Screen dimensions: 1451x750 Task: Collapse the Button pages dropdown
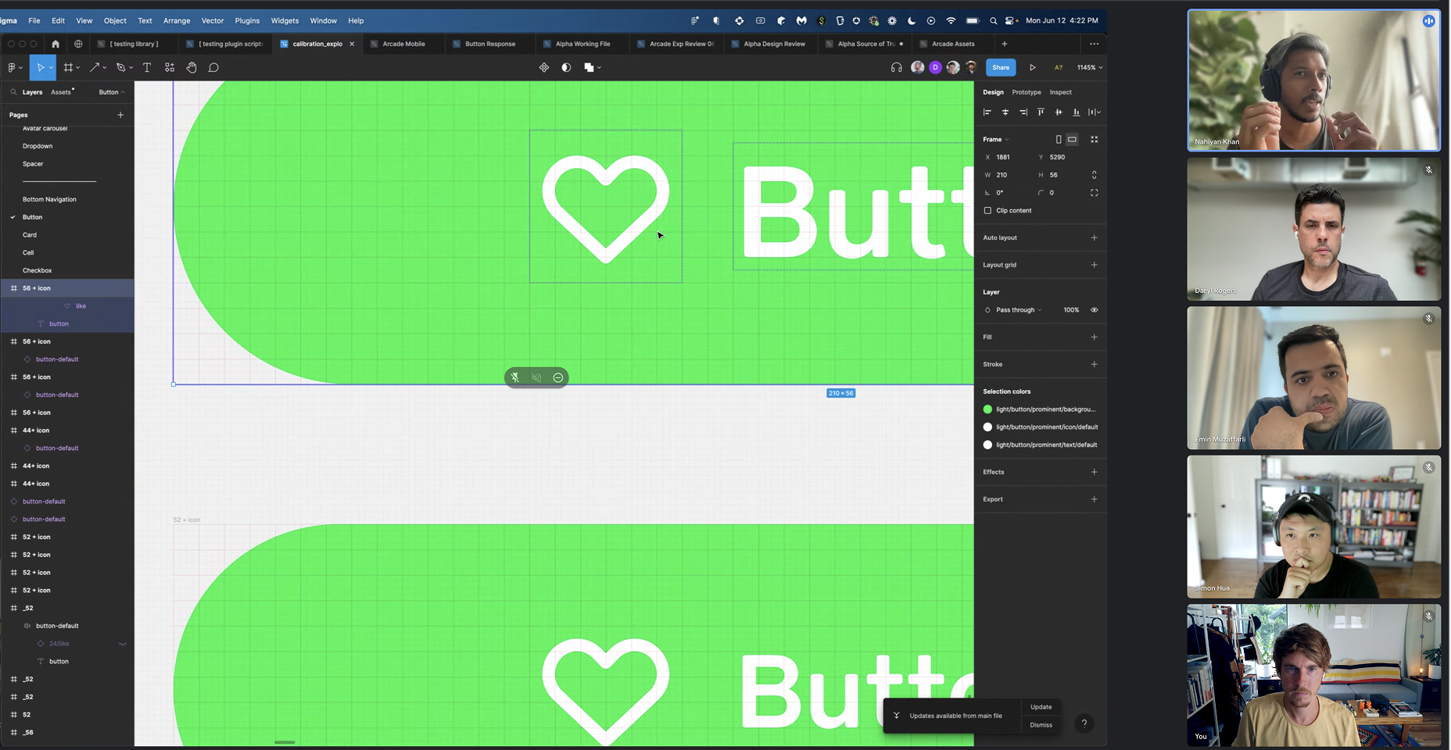point(112,92)
